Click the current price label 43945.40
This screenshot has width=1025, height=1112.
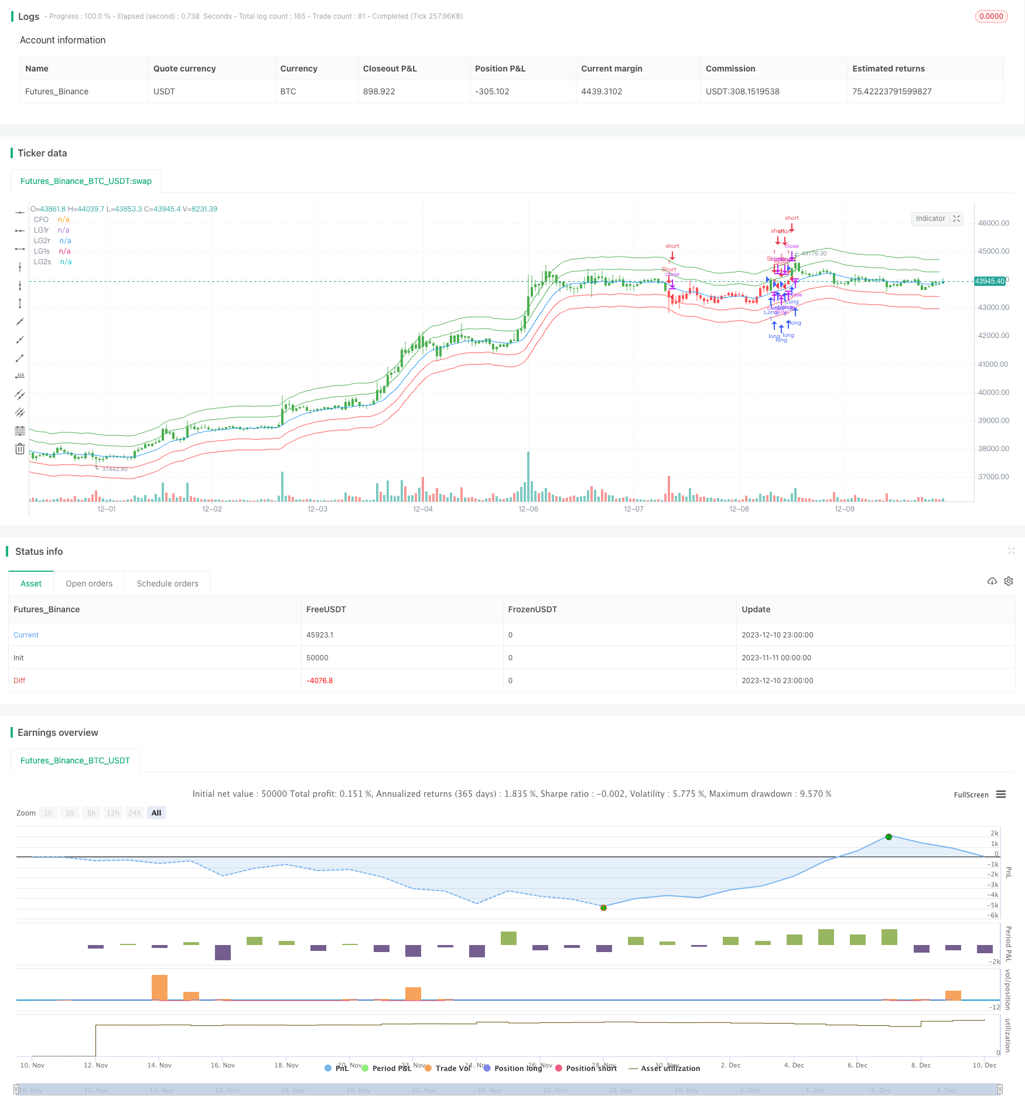[990, 281]
